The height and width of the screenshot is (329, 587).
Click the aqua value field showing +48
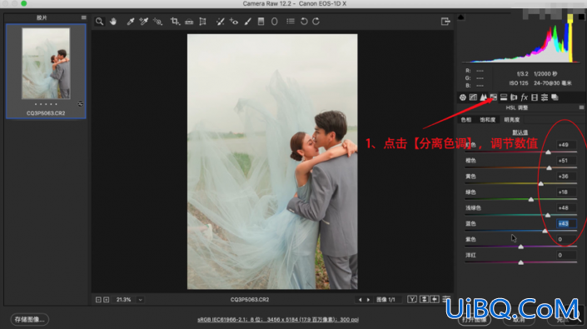(566, 207)
